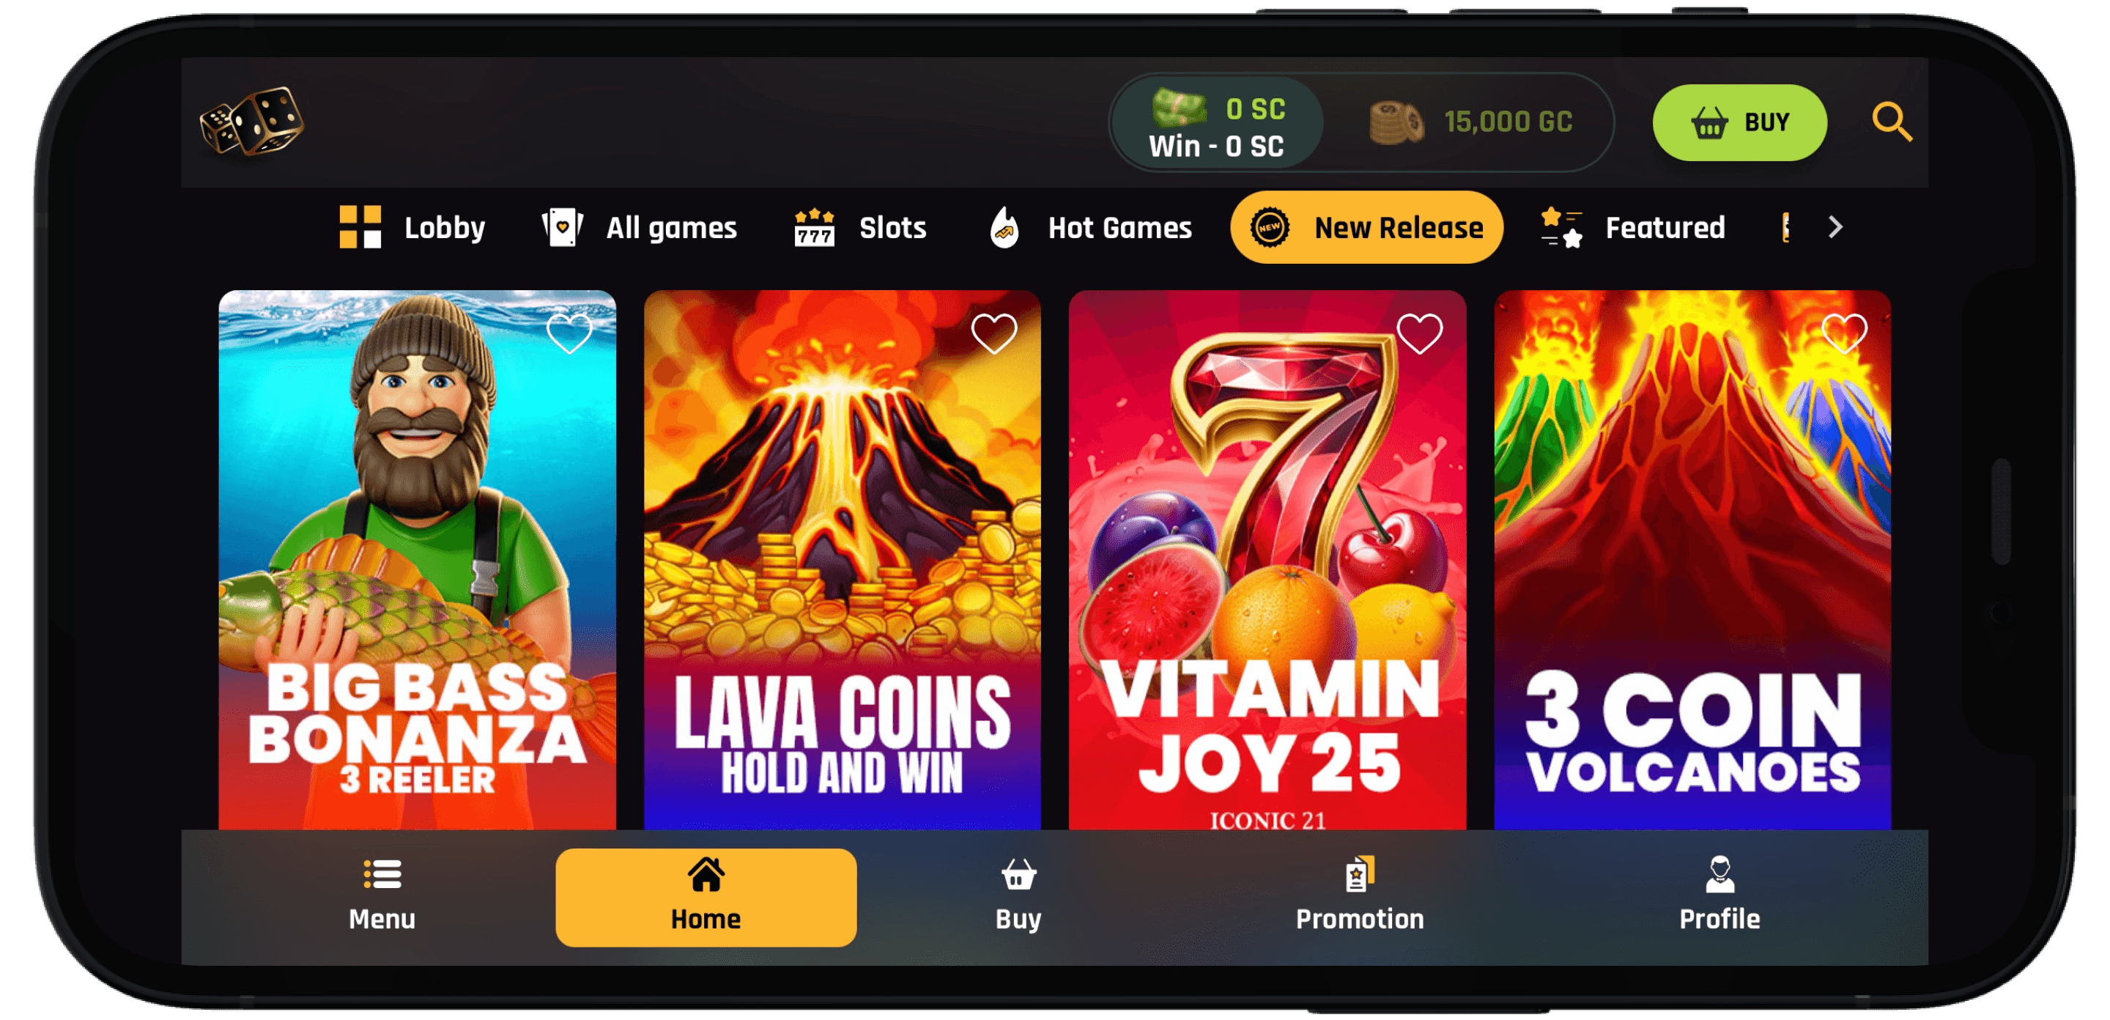The height and width of the screenshot is (1020, 2110).
Task: Click the dice logo icon
Action: pyautogui.click(x=251, y=121)
